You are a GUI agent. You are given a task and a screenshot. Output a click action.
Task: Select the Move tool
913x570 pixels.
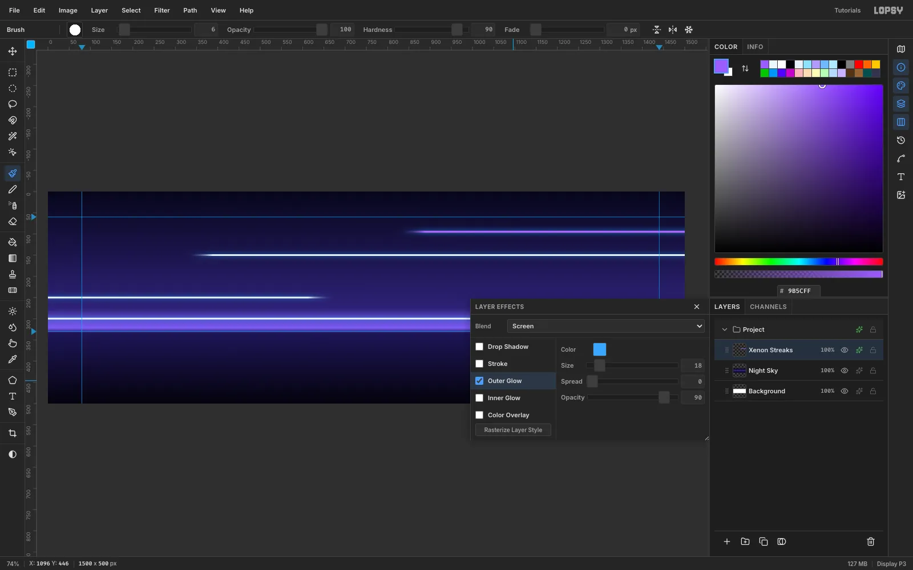point(13,51)
